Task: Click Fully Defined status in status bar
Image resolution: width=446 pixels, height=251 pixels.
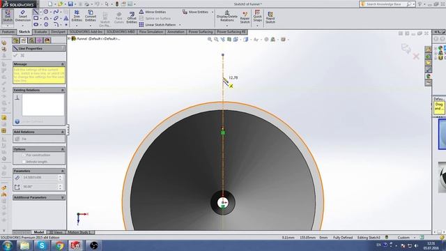Action: pos(343,237)
